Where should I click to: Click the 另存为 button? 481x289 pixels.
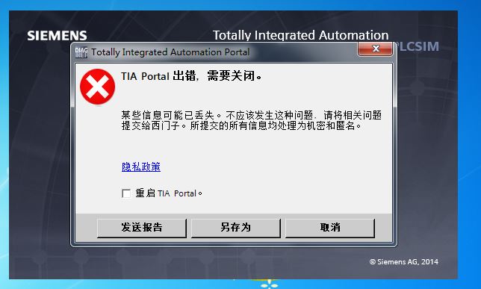click(x=236, y=228)
